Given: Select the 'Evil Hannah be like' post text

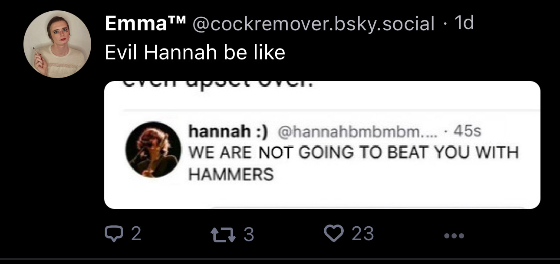Looking at the screenshot, I should 195,53.
